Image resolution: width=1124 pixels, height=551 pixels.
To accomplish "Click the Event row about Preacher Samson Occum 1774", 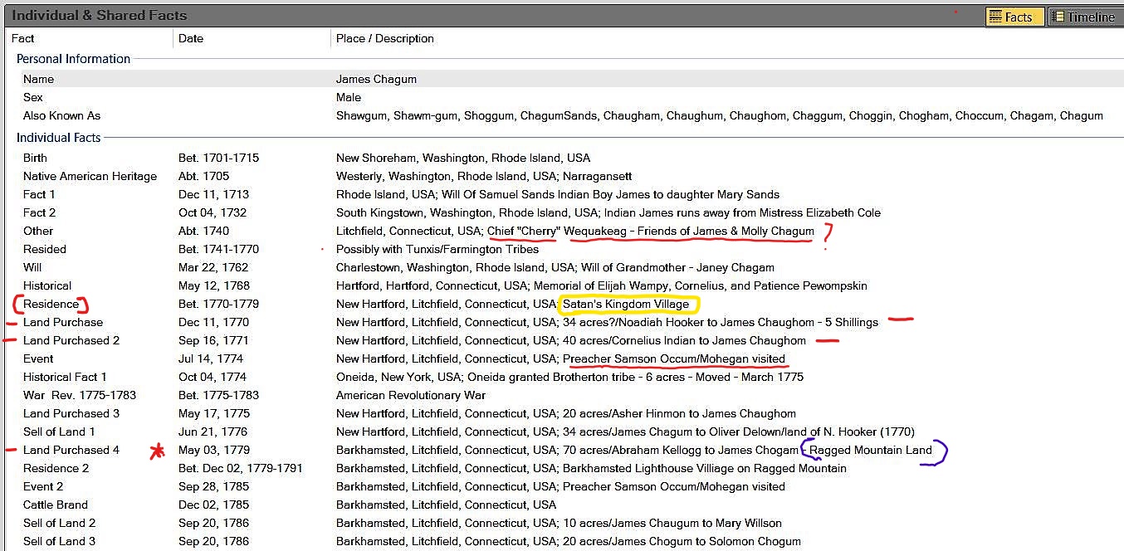I will (x=38, y=358).
